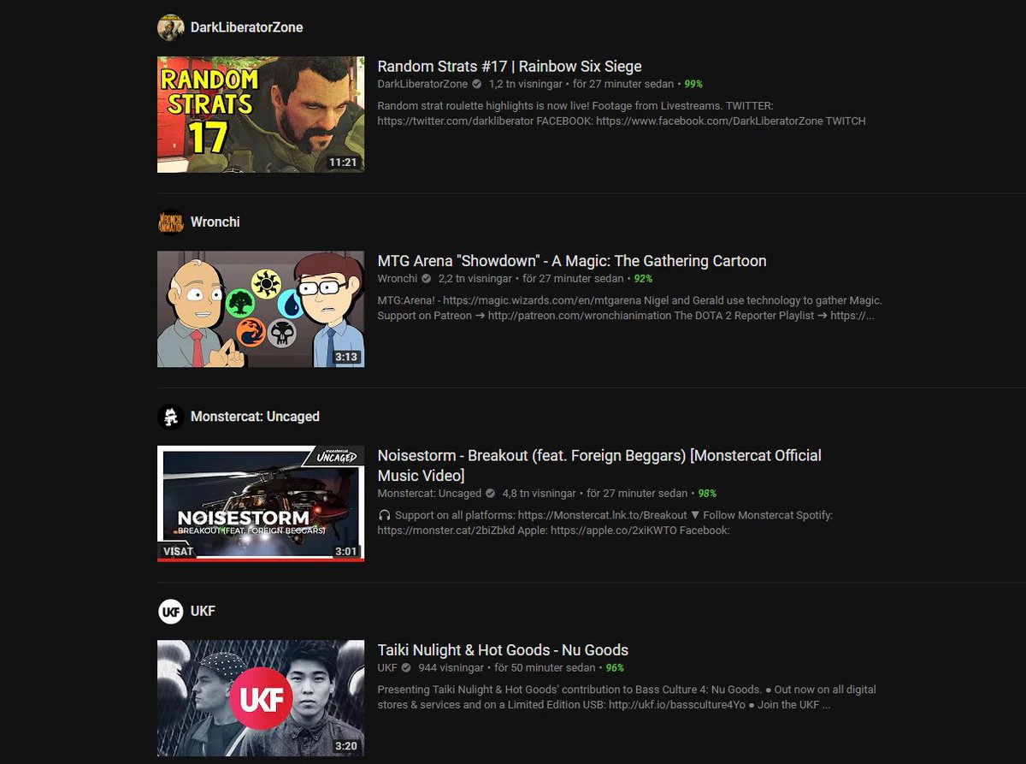Click description starting "MTG:Arena! - https://magic.wizards.com"
Screen dimensions: 1026x764
(x=630, y=308)
